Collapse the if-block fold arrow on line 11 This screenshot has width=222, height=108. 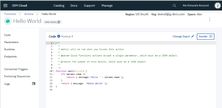pyautogui.click(x=54, y=74)
